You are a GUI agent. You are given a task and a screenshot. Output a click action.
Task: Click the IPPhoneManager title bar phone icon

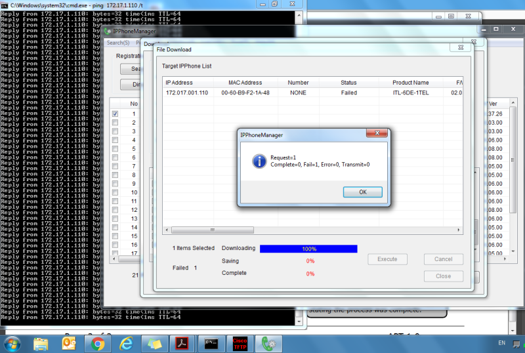coord(108,31)
